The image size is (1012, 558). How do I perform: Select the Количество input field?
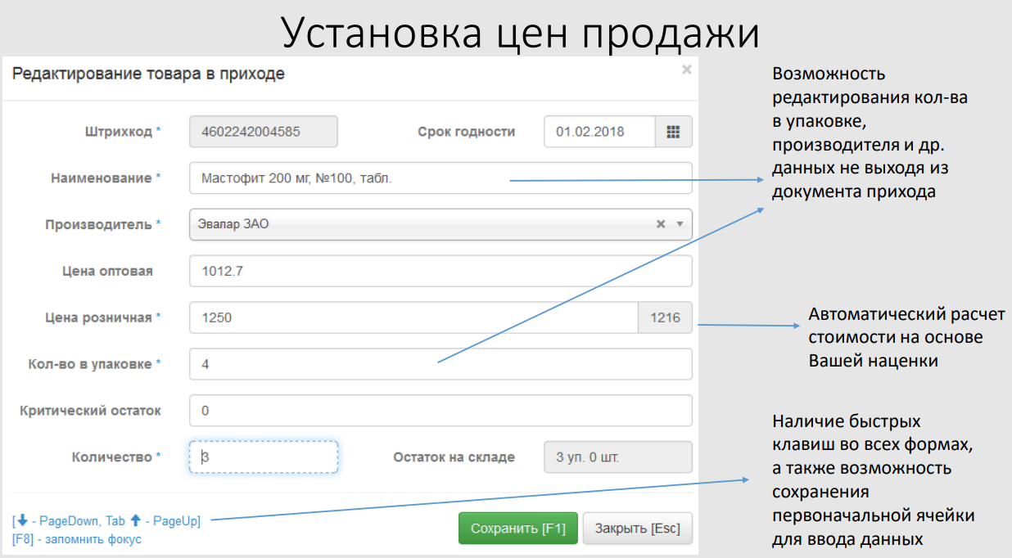(263, 457)
